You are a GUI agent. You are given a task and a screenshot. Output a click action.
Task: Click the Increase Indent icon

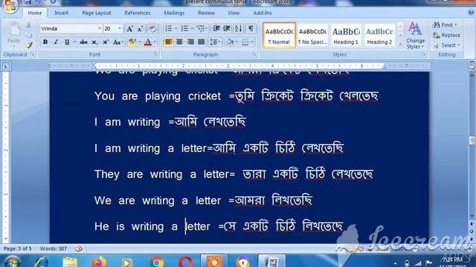tap(227, 29)
